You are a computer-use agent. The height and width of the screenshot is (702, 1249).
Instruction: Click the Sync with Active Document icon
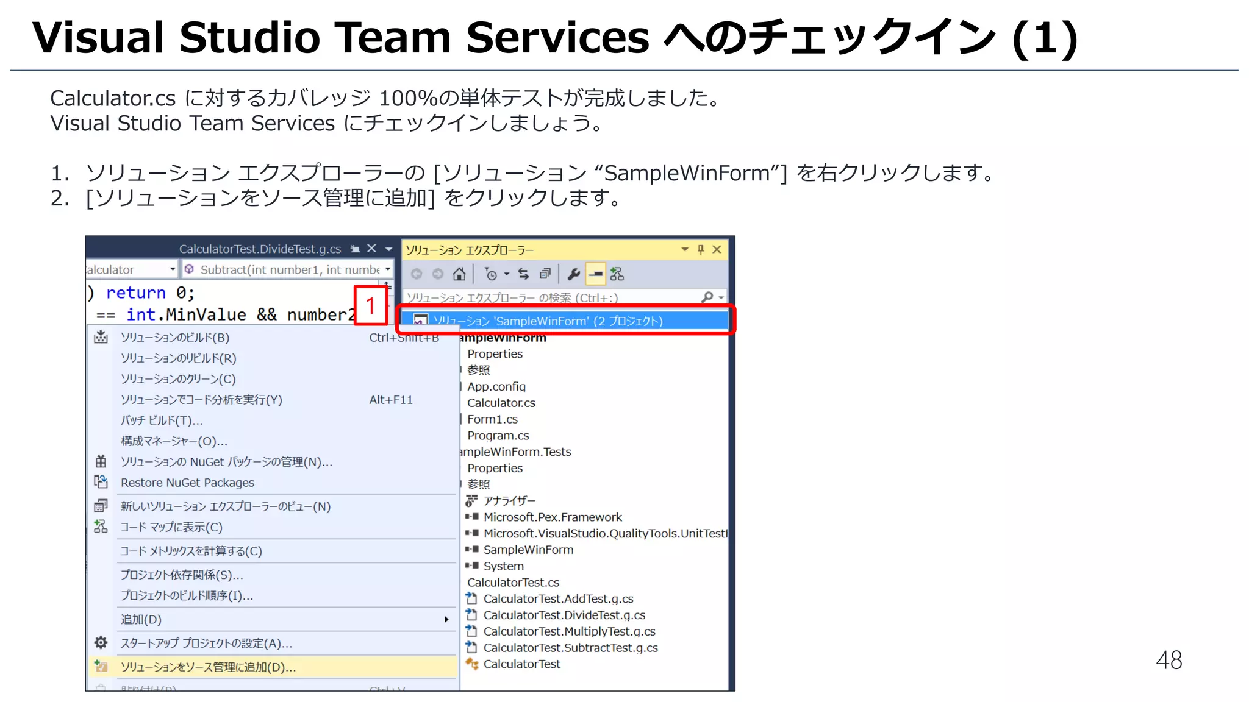tap(524, 274)
